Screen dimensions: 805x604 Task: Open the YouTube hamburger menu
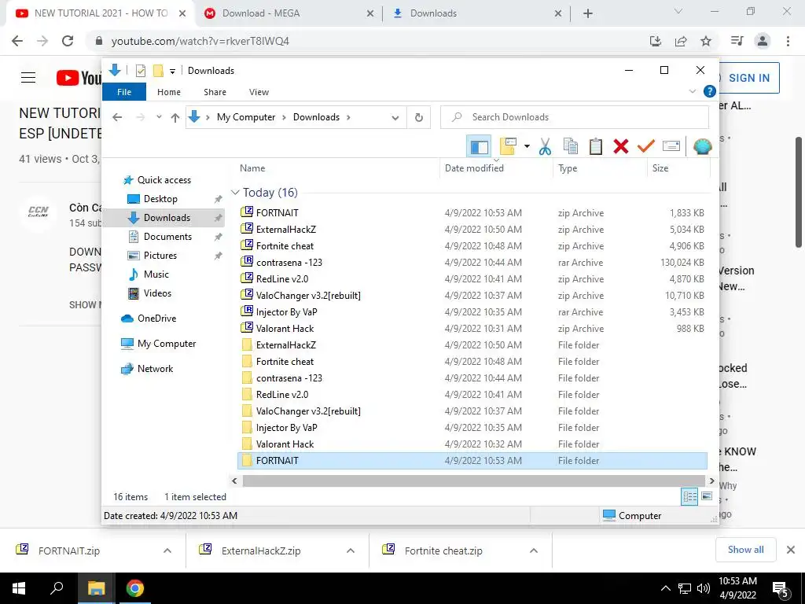click(x=28, y=78)
